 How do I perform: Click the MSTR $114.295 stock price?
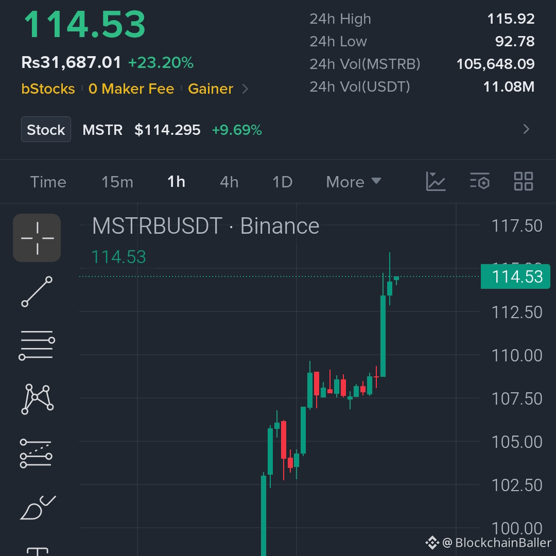click(142, 130)
